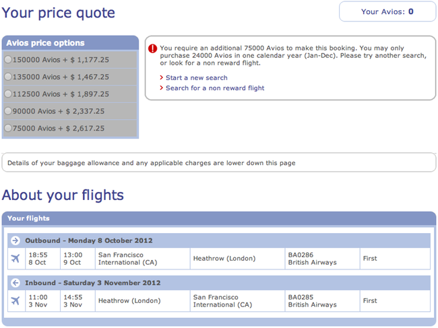
Task: Click the Avios price options header
Action: point(70,42)
